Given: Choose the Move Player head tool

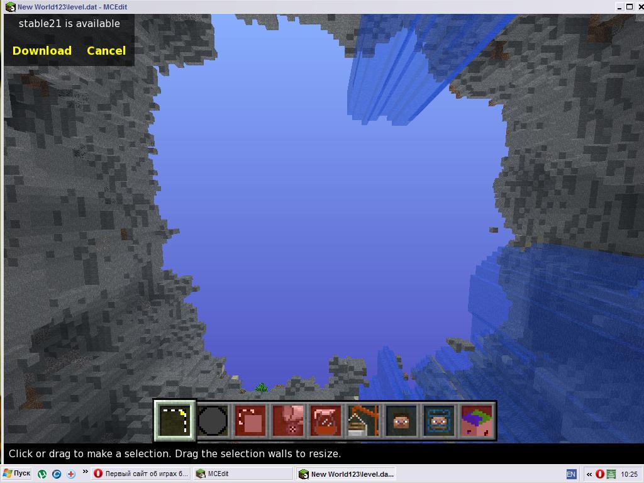Looking at the screenshot, I should [x=401, y=421].
